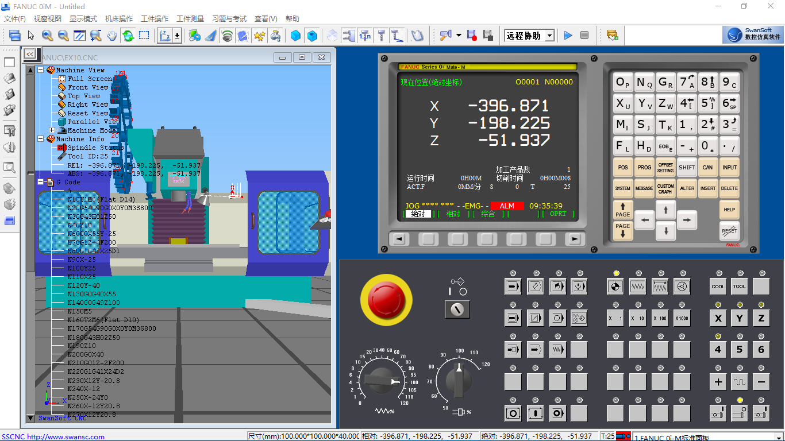This screenshot has width=785, height=441.
Task: Select the X1000 increment button
Action: pyautogui.click(x=682, y=318)
